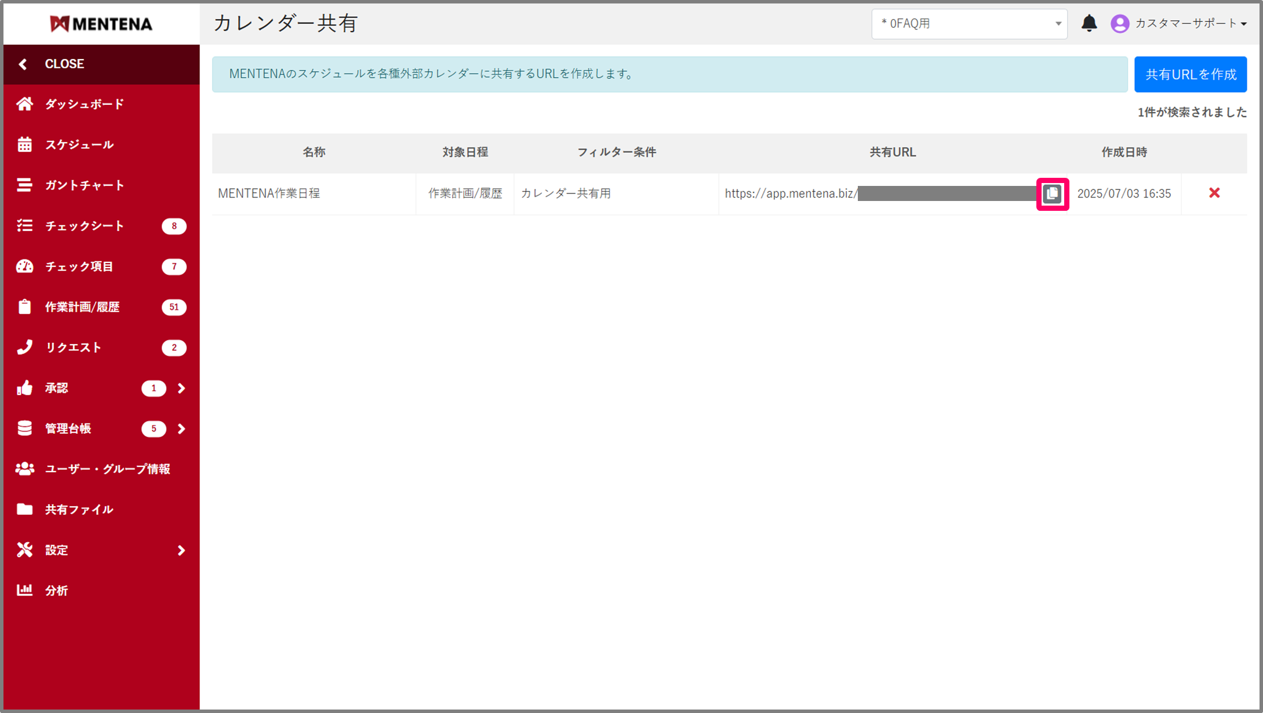This screenshot has height=713, width=1263.
Task: Expand the 承認 submenu chevron
Action: pos(181,388)
